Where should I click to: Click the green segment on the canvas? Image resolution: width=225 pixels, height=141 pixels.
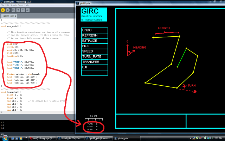pos(182,57)
